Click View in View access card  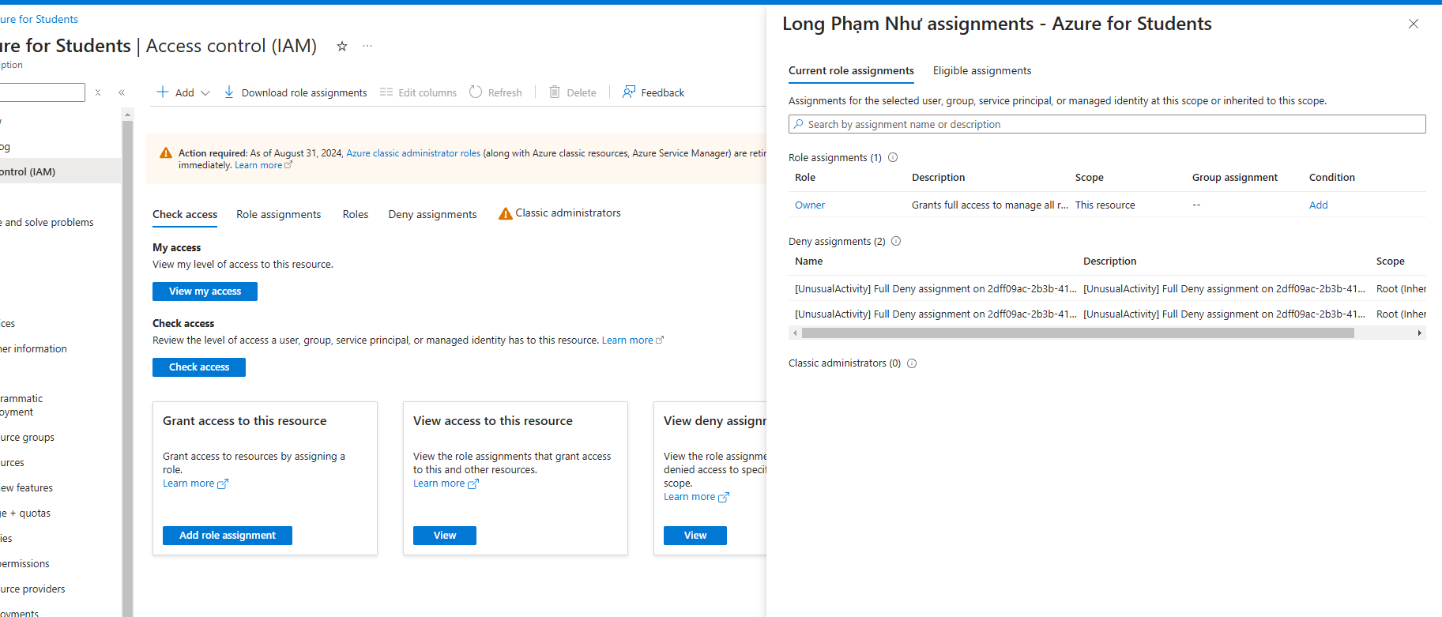pos(445,536)
